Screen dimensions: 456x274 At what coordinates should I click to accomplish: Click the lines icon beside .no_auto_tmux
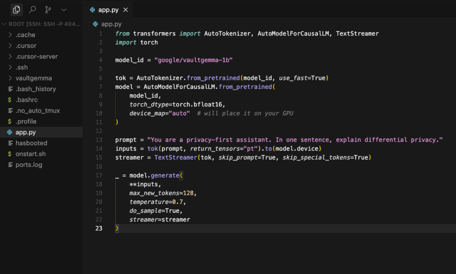11,110
